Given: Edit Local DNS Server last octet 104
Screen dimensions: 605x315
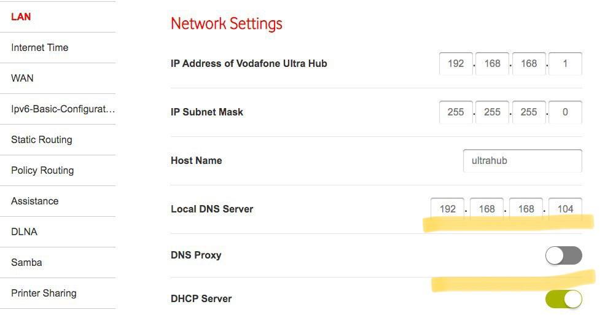Looking at the screenshot, I should [565, 209].
